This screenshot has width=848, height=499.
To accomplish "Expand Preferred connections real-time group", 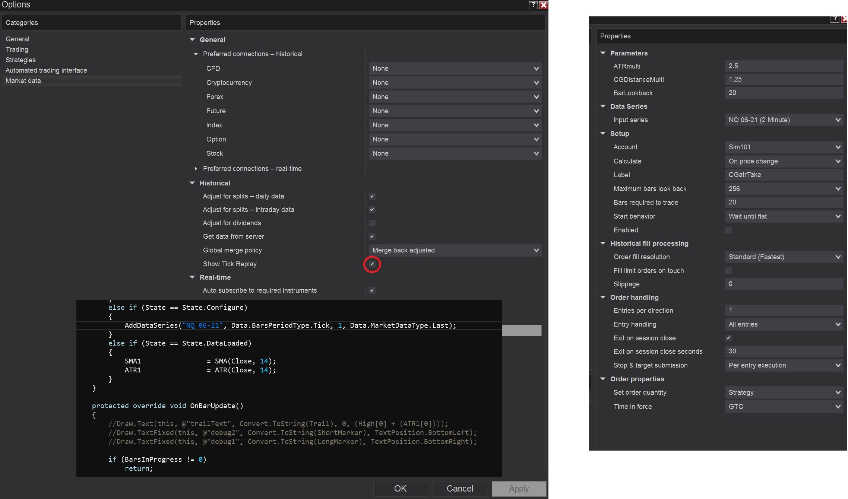I will [196, 169].
